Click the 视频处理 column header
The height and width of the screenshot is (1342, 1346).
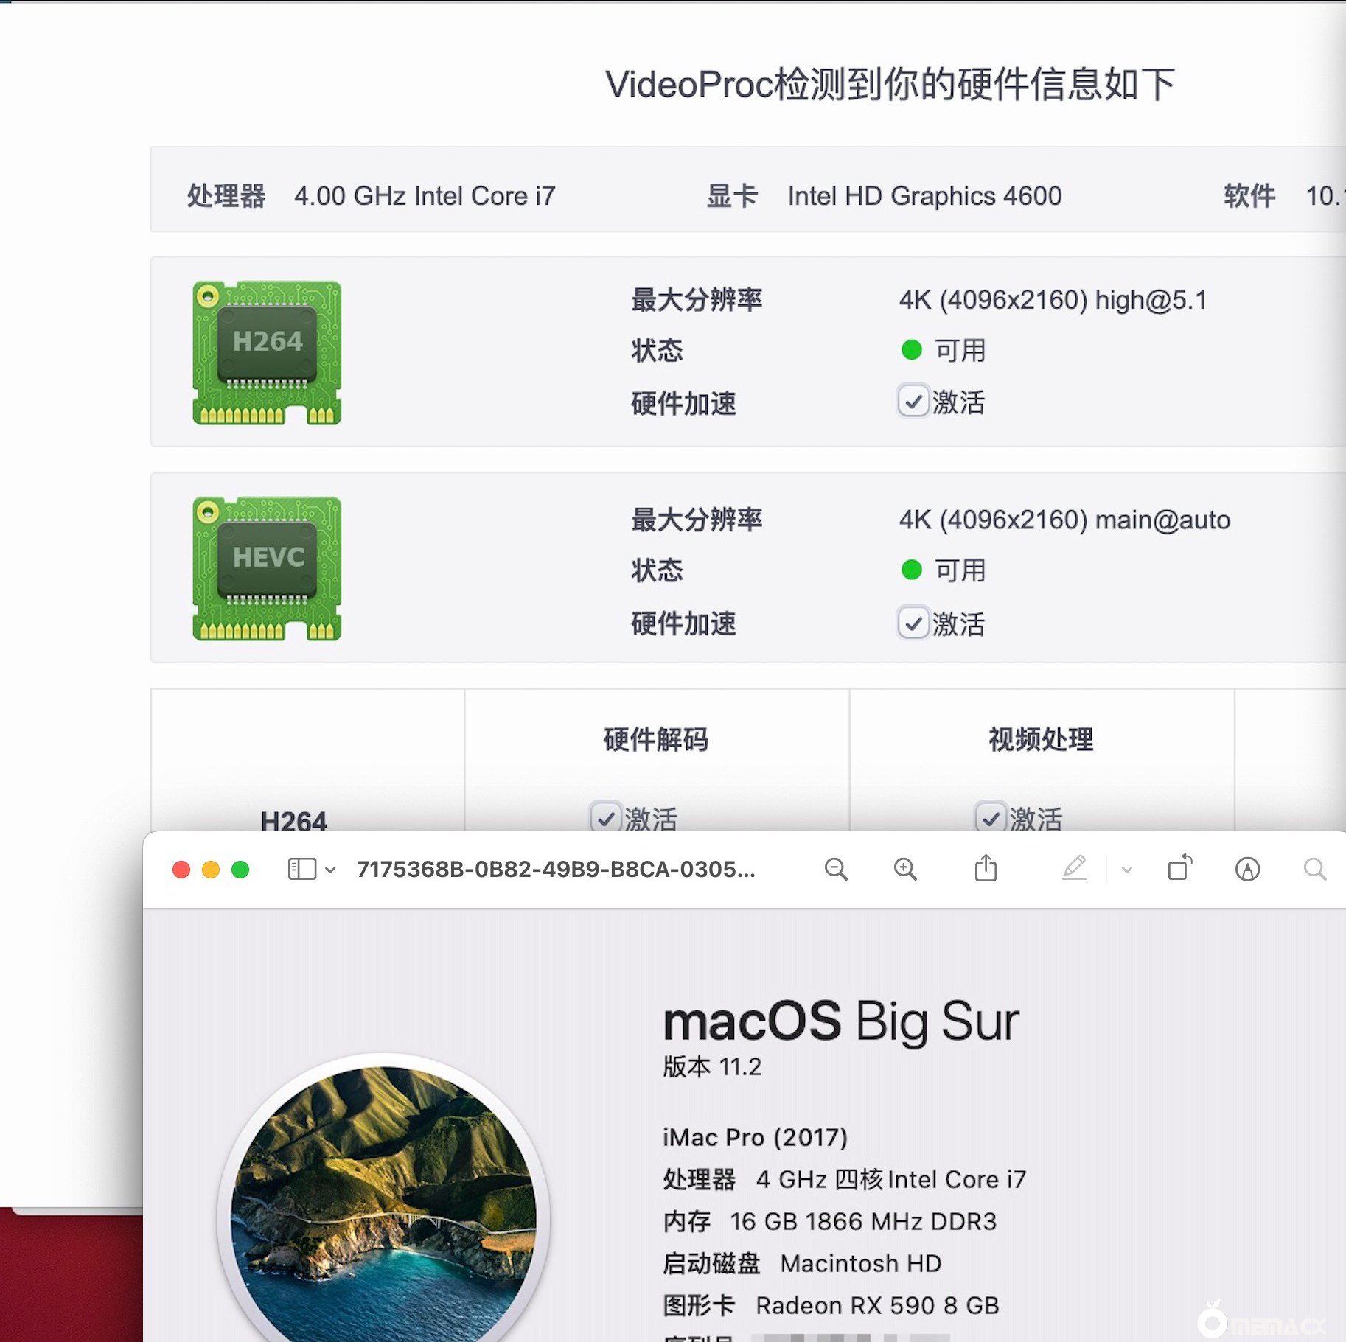click(x=1040, y=739)
